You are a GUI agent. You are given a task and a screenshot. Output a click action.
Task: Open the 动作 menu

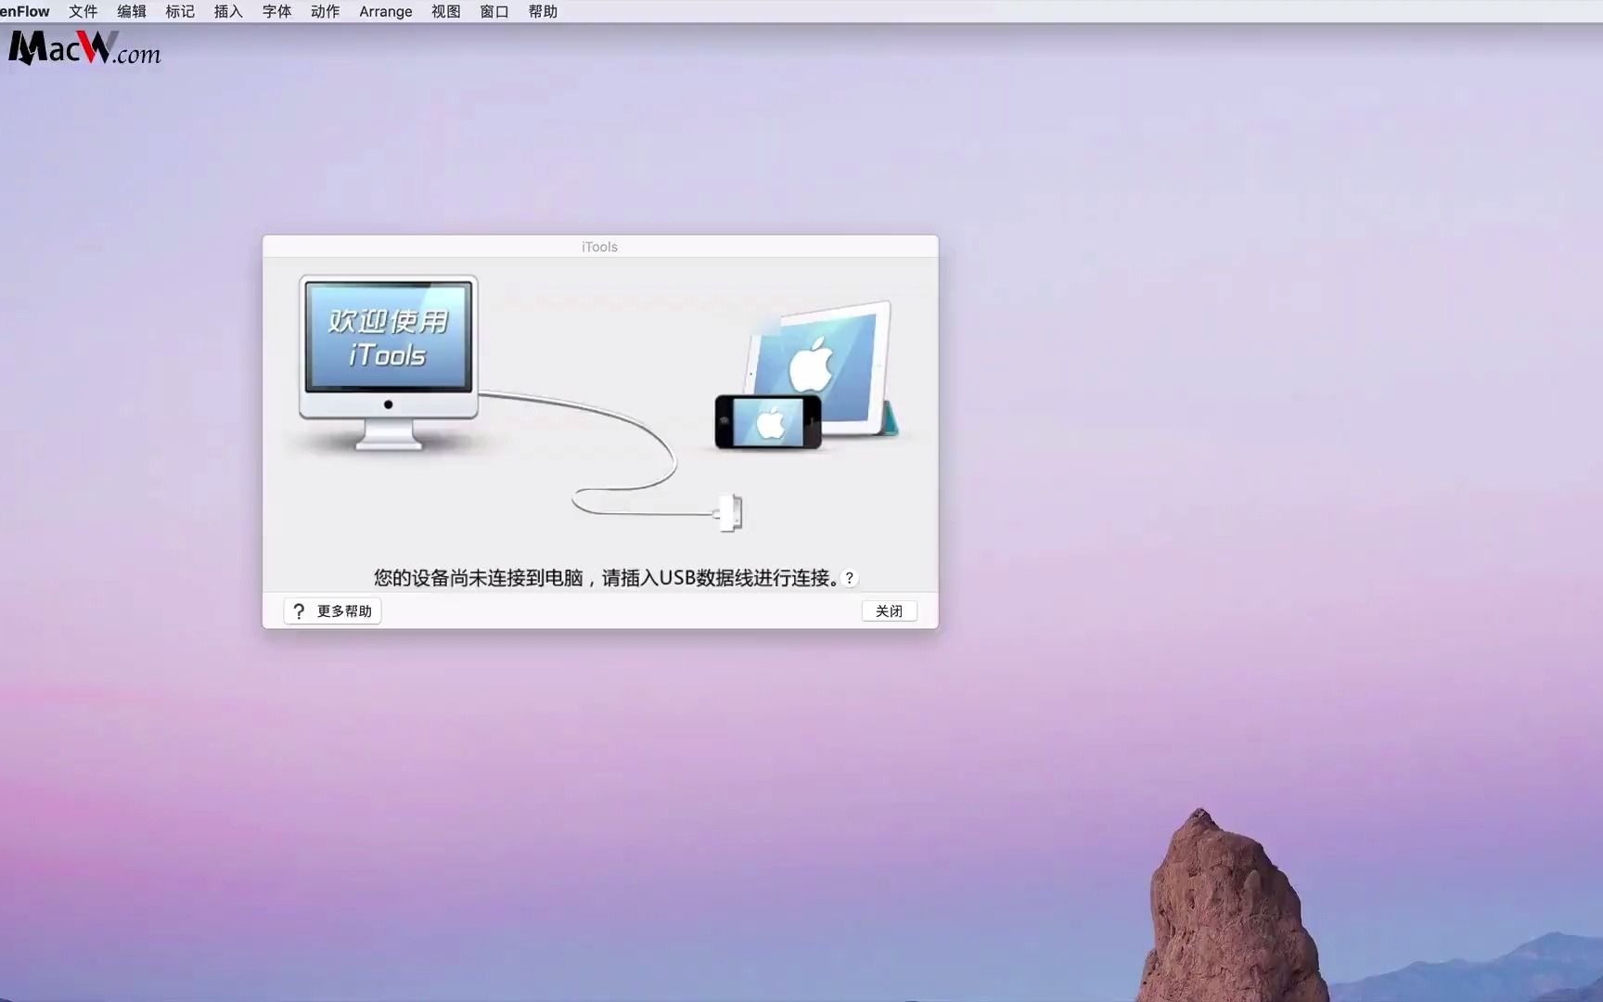324,11
